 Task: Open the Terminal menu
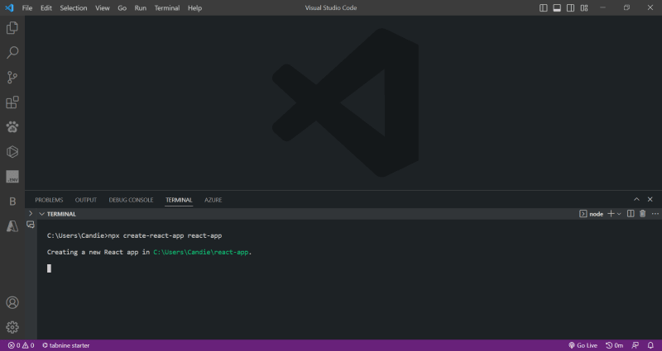click(x=167, y=8)
